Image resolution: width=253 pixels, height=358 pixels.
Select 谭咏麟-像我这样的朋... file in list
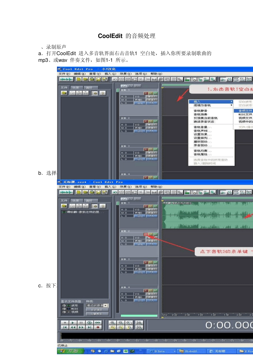click(x=83, y=212)
